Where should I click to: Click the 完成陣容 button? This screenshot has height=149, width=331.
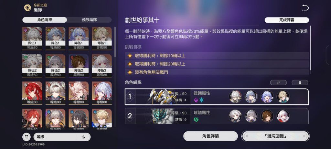(x=287, y=20)
